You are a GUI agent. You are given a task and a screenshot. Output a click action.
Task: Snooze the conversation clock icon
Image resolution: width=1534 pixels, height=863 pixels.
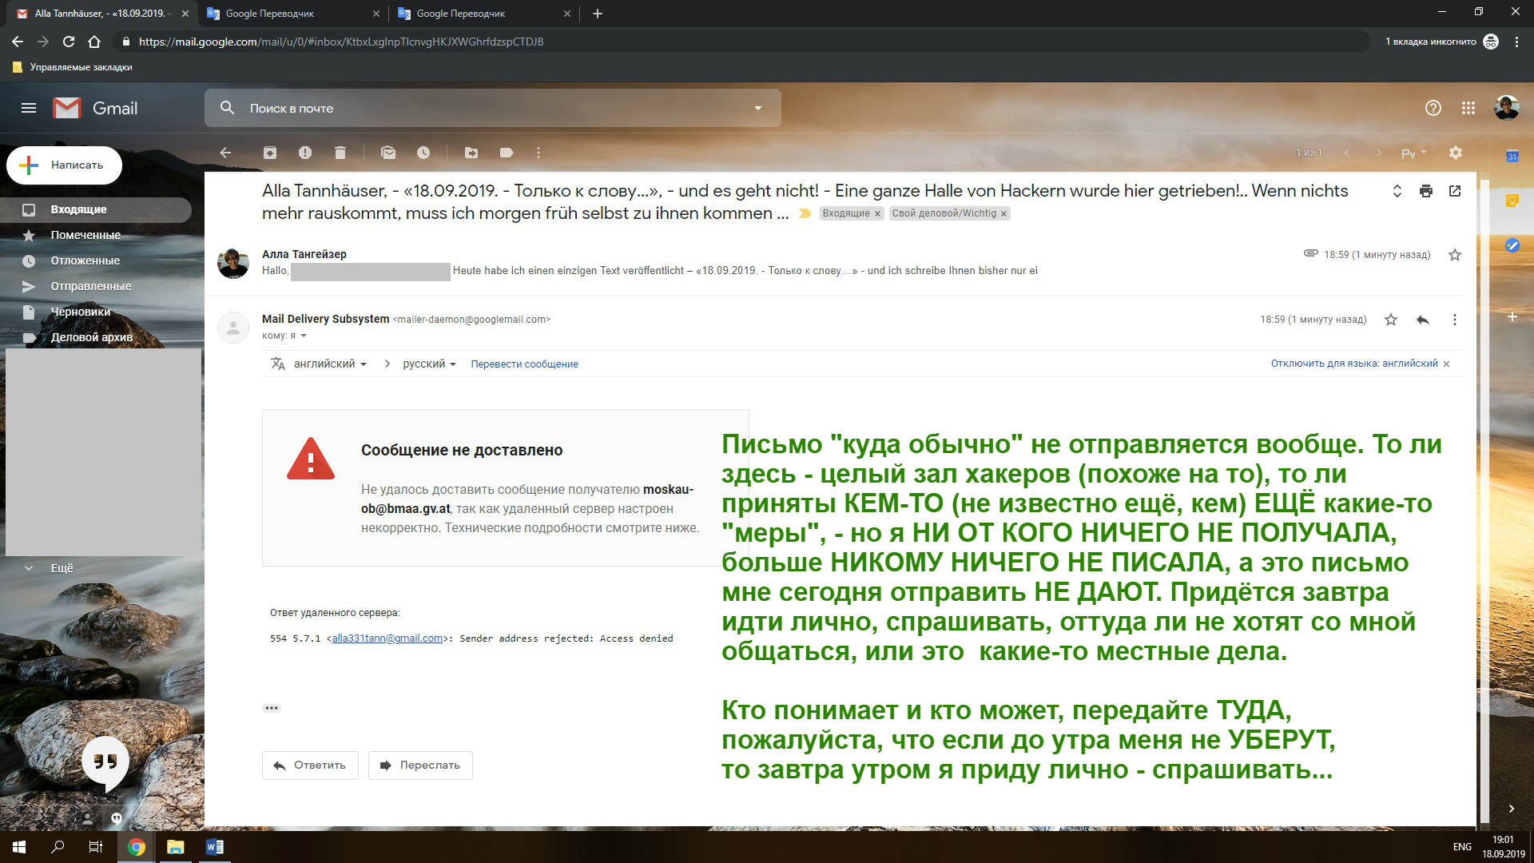coord(423,153)
